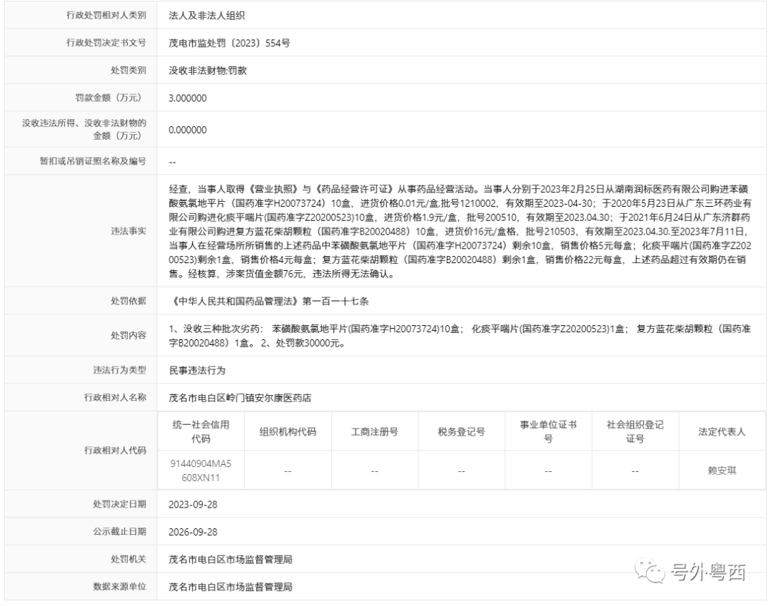Click the 统一社会信用代码 column header
Screen dimensions: 771x606
201,431
